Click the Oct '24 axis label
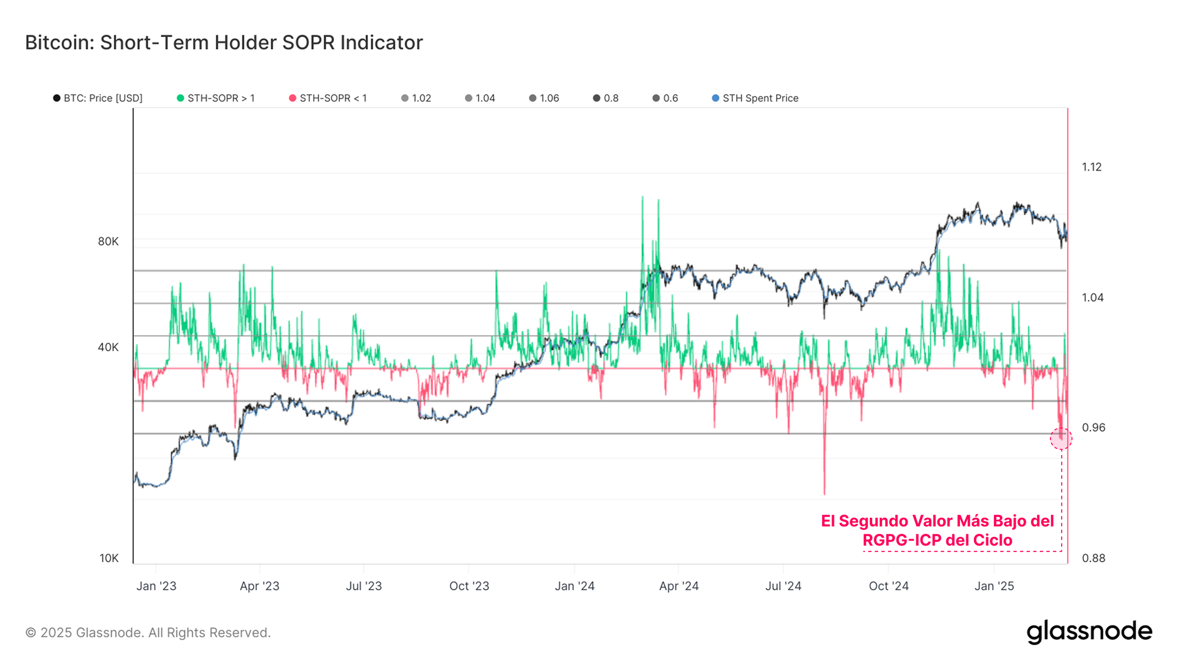1177x662 pixels. 889,586
